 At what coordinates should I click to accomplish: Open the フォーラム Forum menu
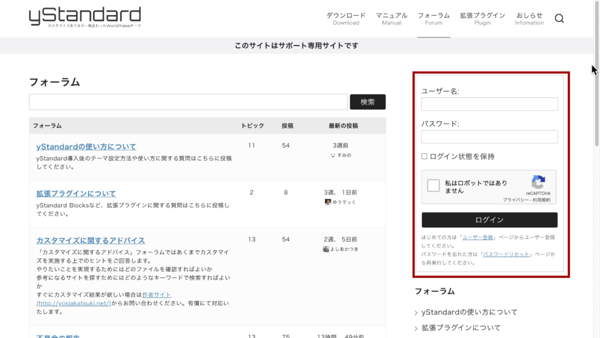pyautogui.click(x=434, y=18)
